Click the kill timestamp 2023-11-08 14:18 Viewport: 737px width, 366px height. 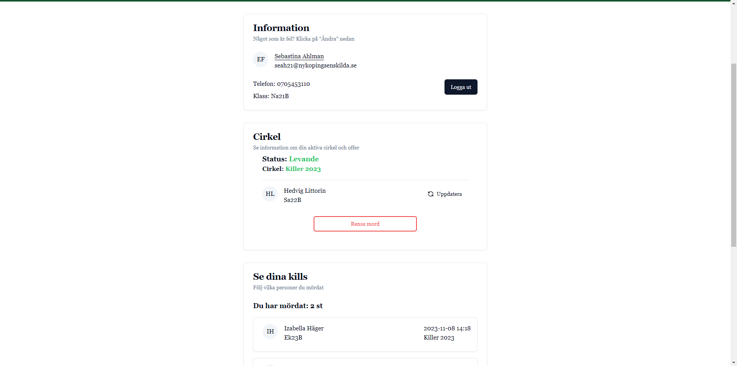pos(447,328)
